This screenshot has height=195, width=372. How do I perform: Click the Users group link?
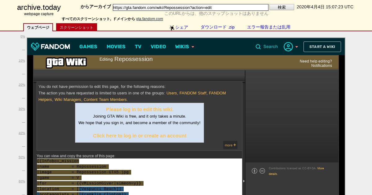coord(172,93)
